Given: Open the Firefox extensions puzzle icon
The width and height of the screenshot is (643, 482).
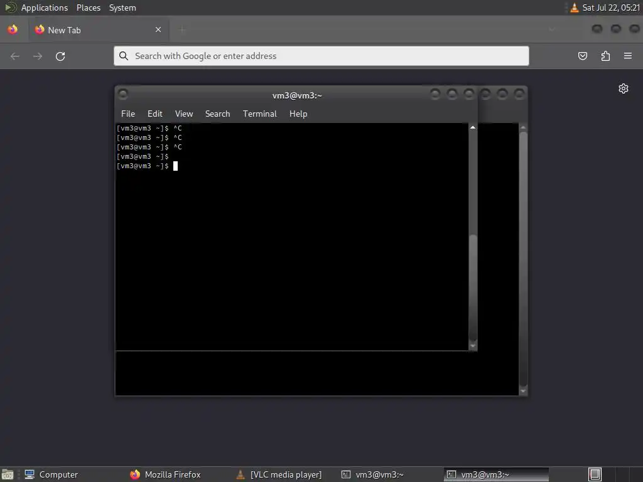Looking at the screenshot, I should pos(605,56).
